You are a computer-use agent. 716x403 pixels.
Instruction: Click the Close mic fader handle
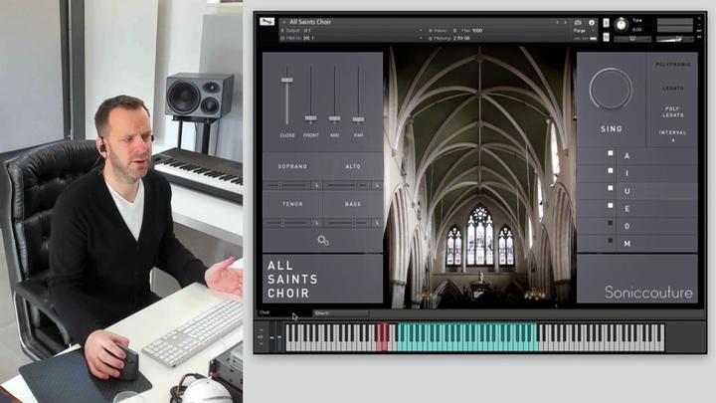(286, 80)
